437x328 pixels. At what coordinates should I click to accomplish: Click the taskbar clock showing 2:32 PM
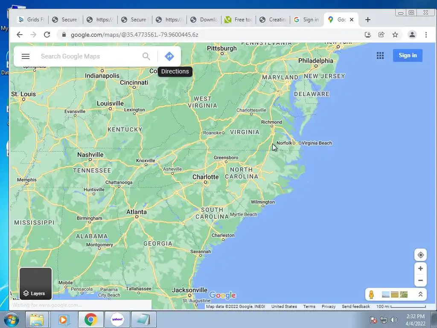(x=415, y=319)
